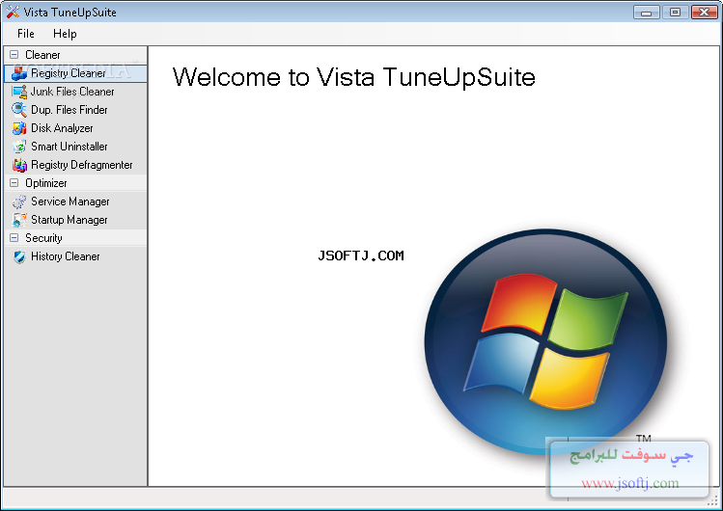
Task: Click the window resize grip in status bar
Action: [x=713, y=500]
